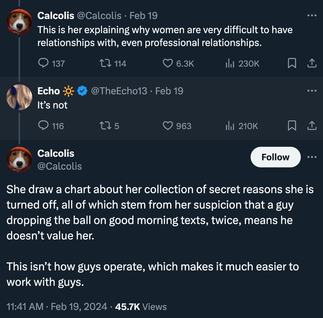Screen dimensions: 323x318
Task: Like Echo's tweet with 963 likes
Action: pyautogui.click(x=168, y=126)
